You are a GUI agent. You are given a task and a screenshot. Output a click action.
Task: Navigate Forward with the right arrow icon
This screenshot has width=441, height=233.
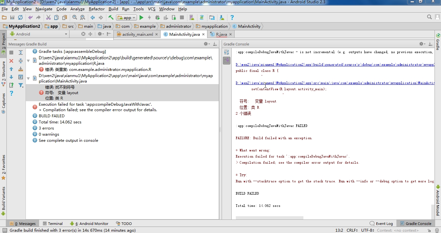[x=101, y=17]
